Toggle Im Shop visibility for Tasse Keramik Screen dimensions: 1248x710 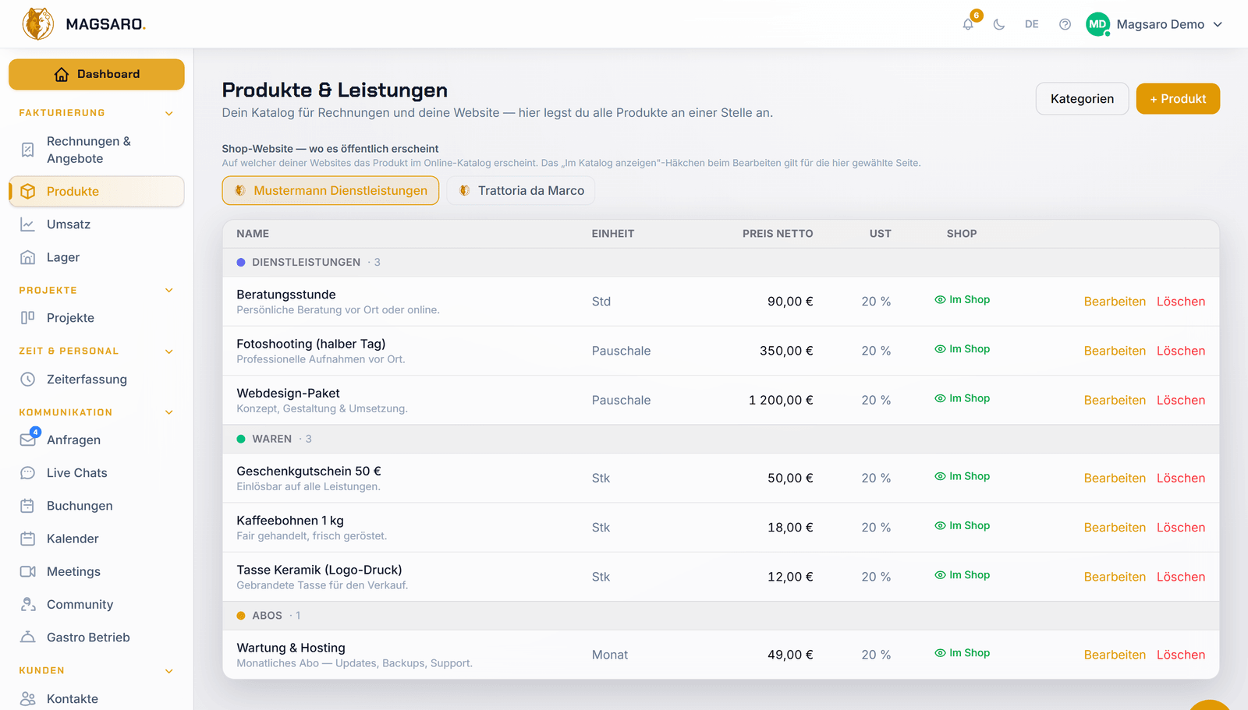(963, 575)
